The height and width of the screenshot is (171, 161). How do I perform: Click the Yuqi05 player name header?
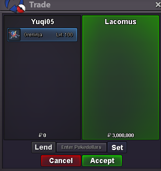[x=43, y=22]
